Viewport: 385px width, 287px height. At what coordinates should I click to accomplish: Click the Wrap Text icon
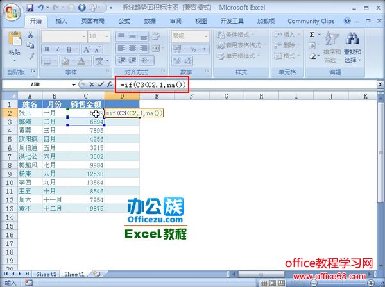point(156,37)
